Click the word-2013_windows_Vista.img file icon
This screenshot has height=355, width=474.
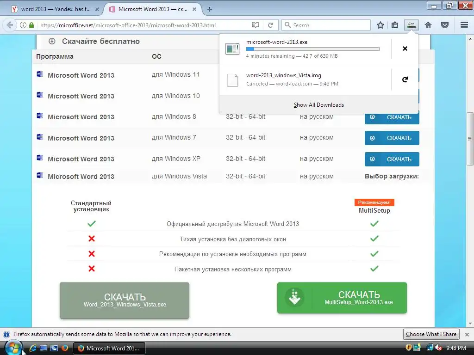(x=232, y=80)
